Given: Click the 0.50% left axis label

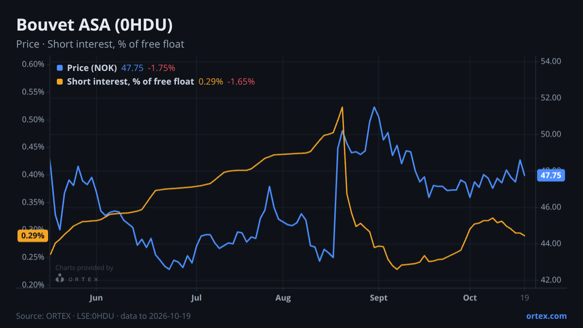Looking at the screenshot, I should click(x=34, y=120).
